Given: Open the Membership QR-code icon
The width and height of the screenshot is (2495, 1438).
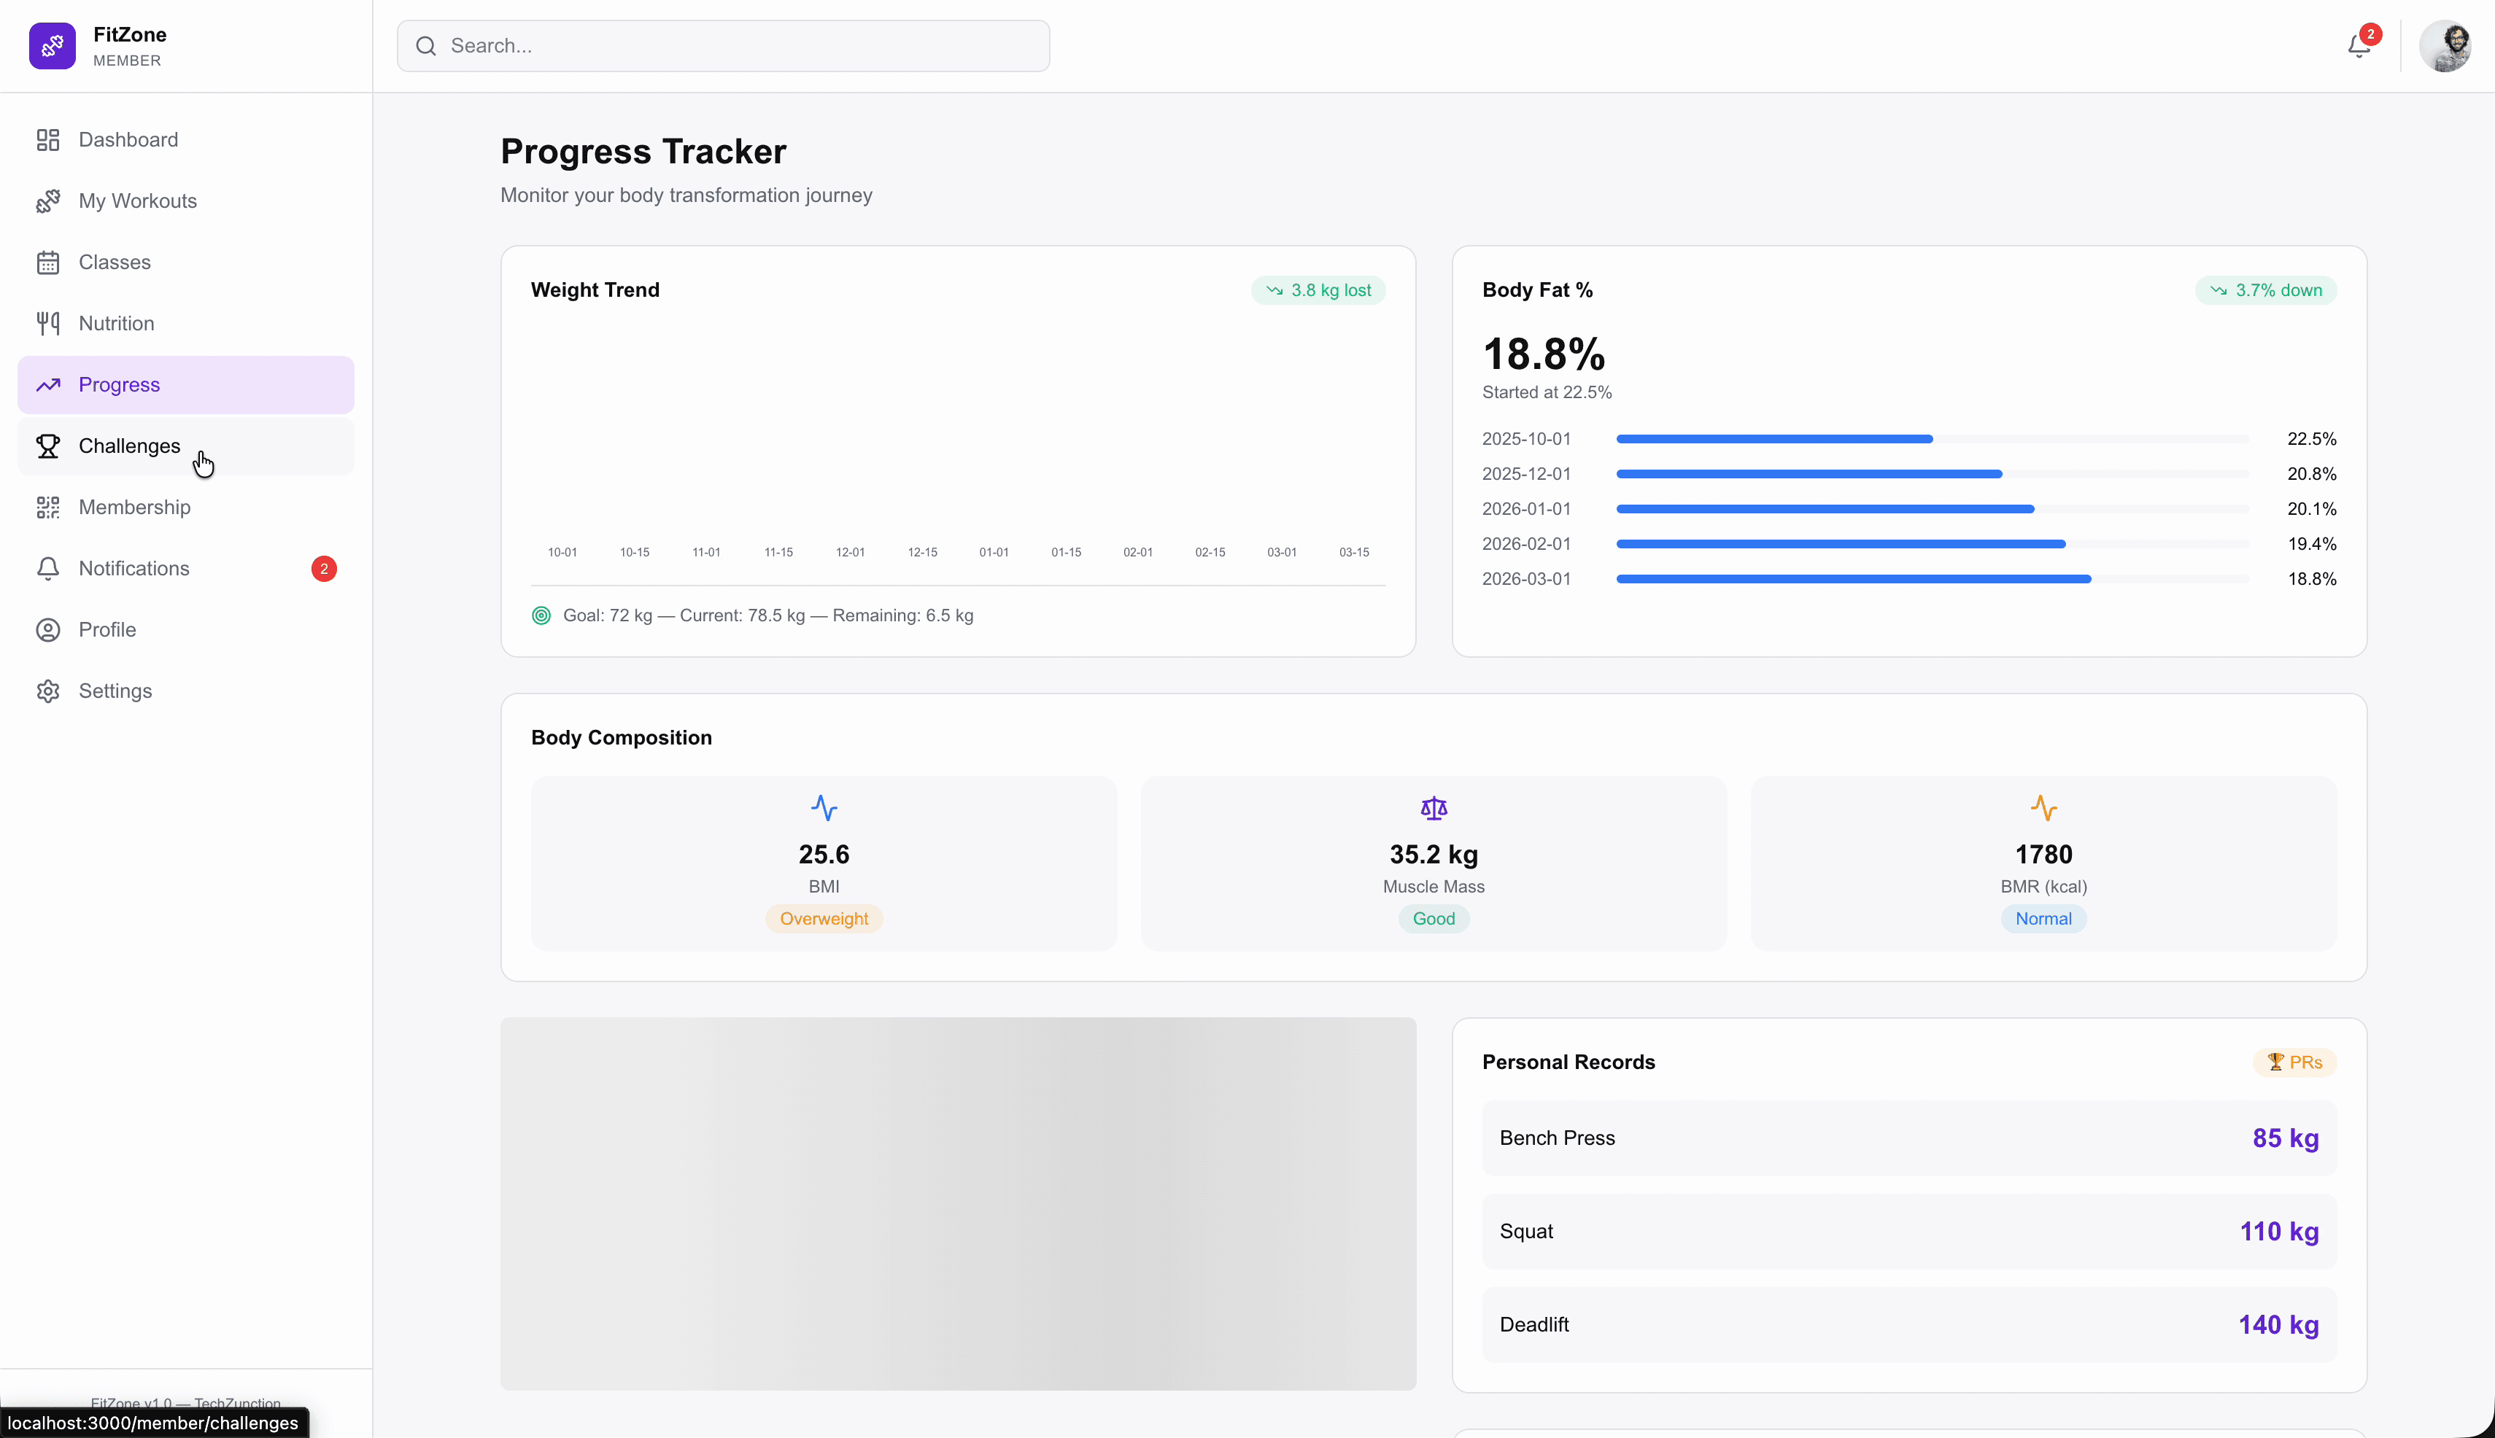Looking at the screenshot, I should click(x=47, y=507).
